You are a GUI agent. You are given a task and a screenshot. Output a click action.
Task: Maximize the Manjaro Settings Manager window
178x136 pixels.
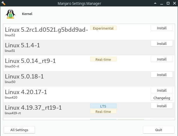(168, 3)
